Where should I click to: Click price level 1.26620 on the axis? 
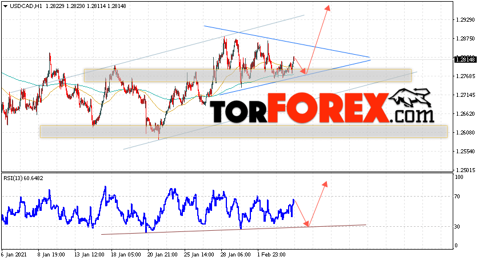(x=465, y=113)
